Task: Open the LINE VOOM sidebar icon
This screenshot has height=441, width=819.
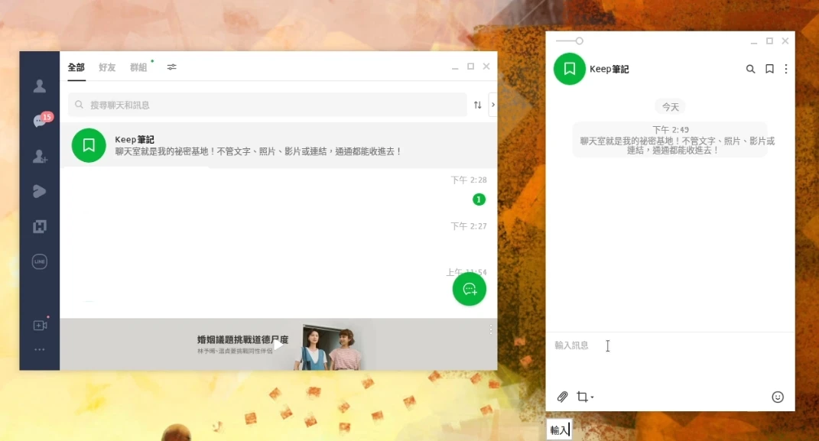Action: [x=40, y=192]
